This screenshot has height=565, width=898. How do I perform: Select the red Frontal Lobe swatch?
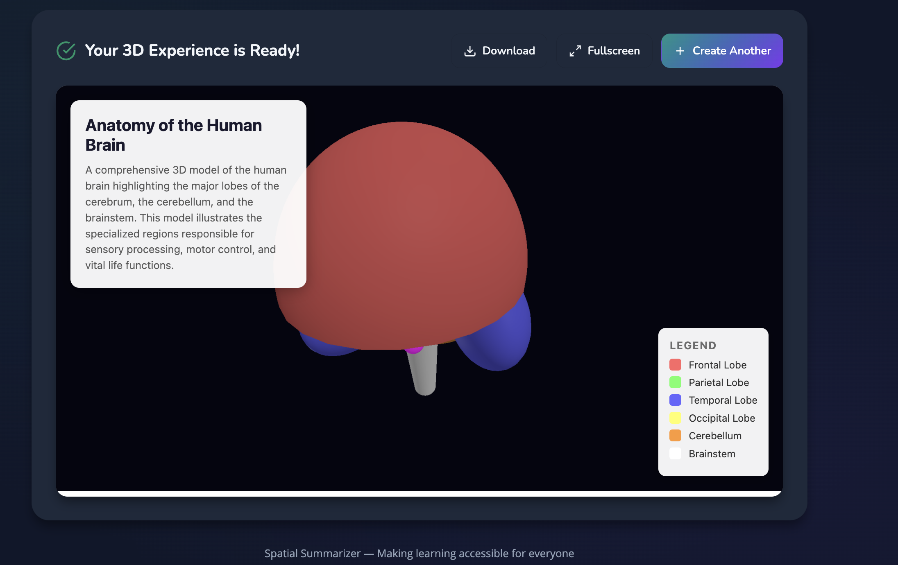(x=675, y=364)
